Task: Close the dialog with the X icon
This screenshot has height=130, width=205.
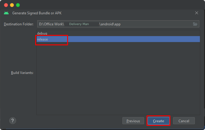Action: coord(196,13)
